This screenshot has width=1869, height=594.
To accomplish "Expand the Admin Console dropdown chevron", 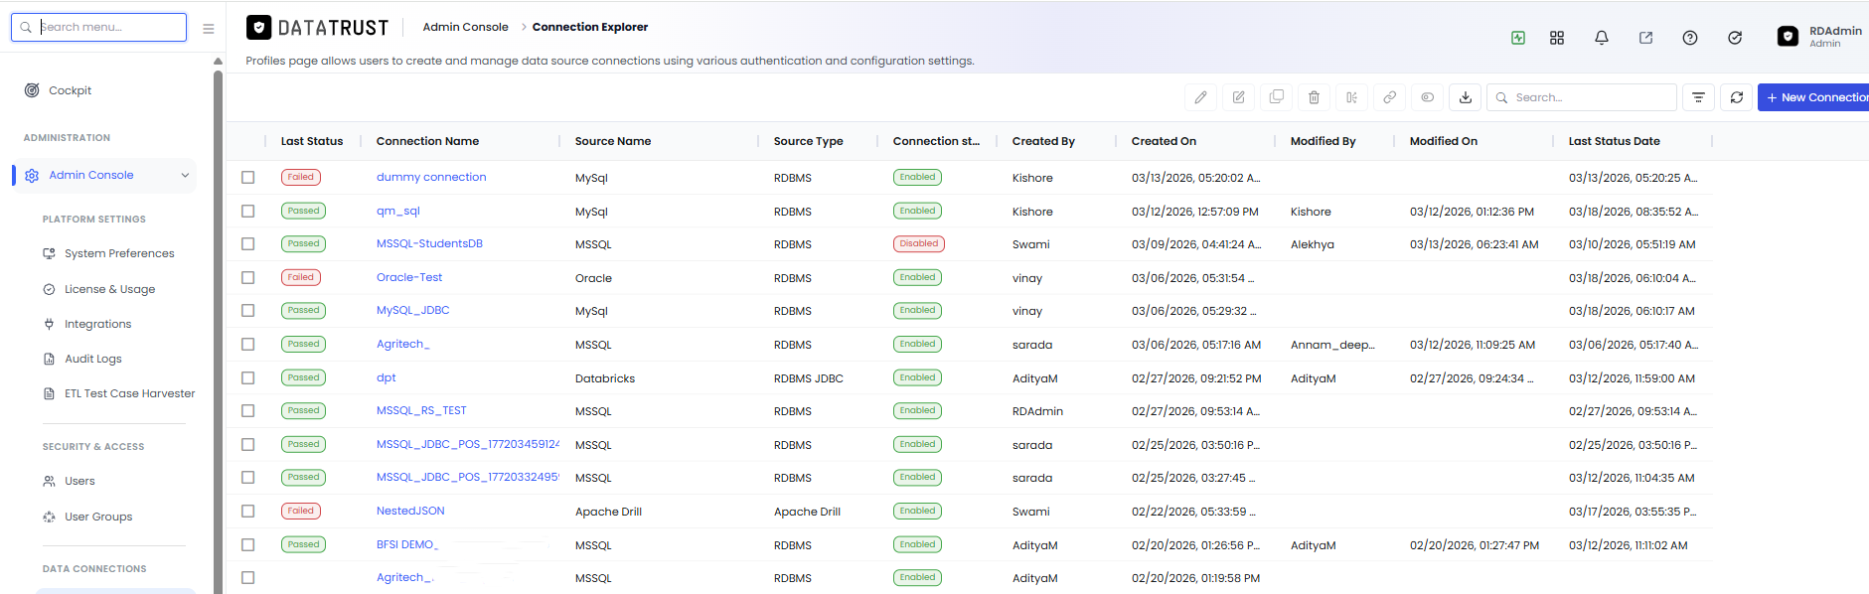I will click(185, 176).
